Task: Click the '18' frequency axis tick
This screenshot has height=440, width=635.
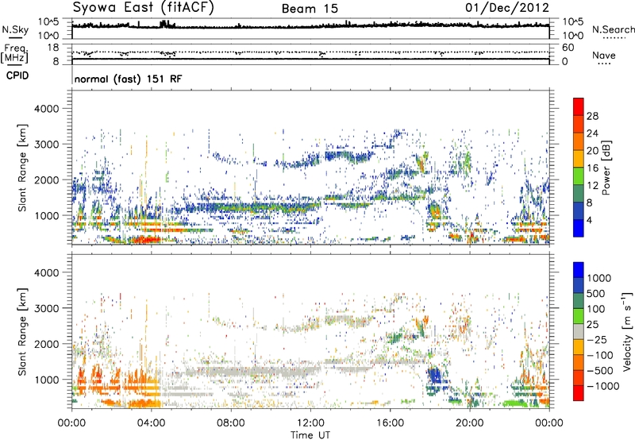Action: (x=53, y=48)
